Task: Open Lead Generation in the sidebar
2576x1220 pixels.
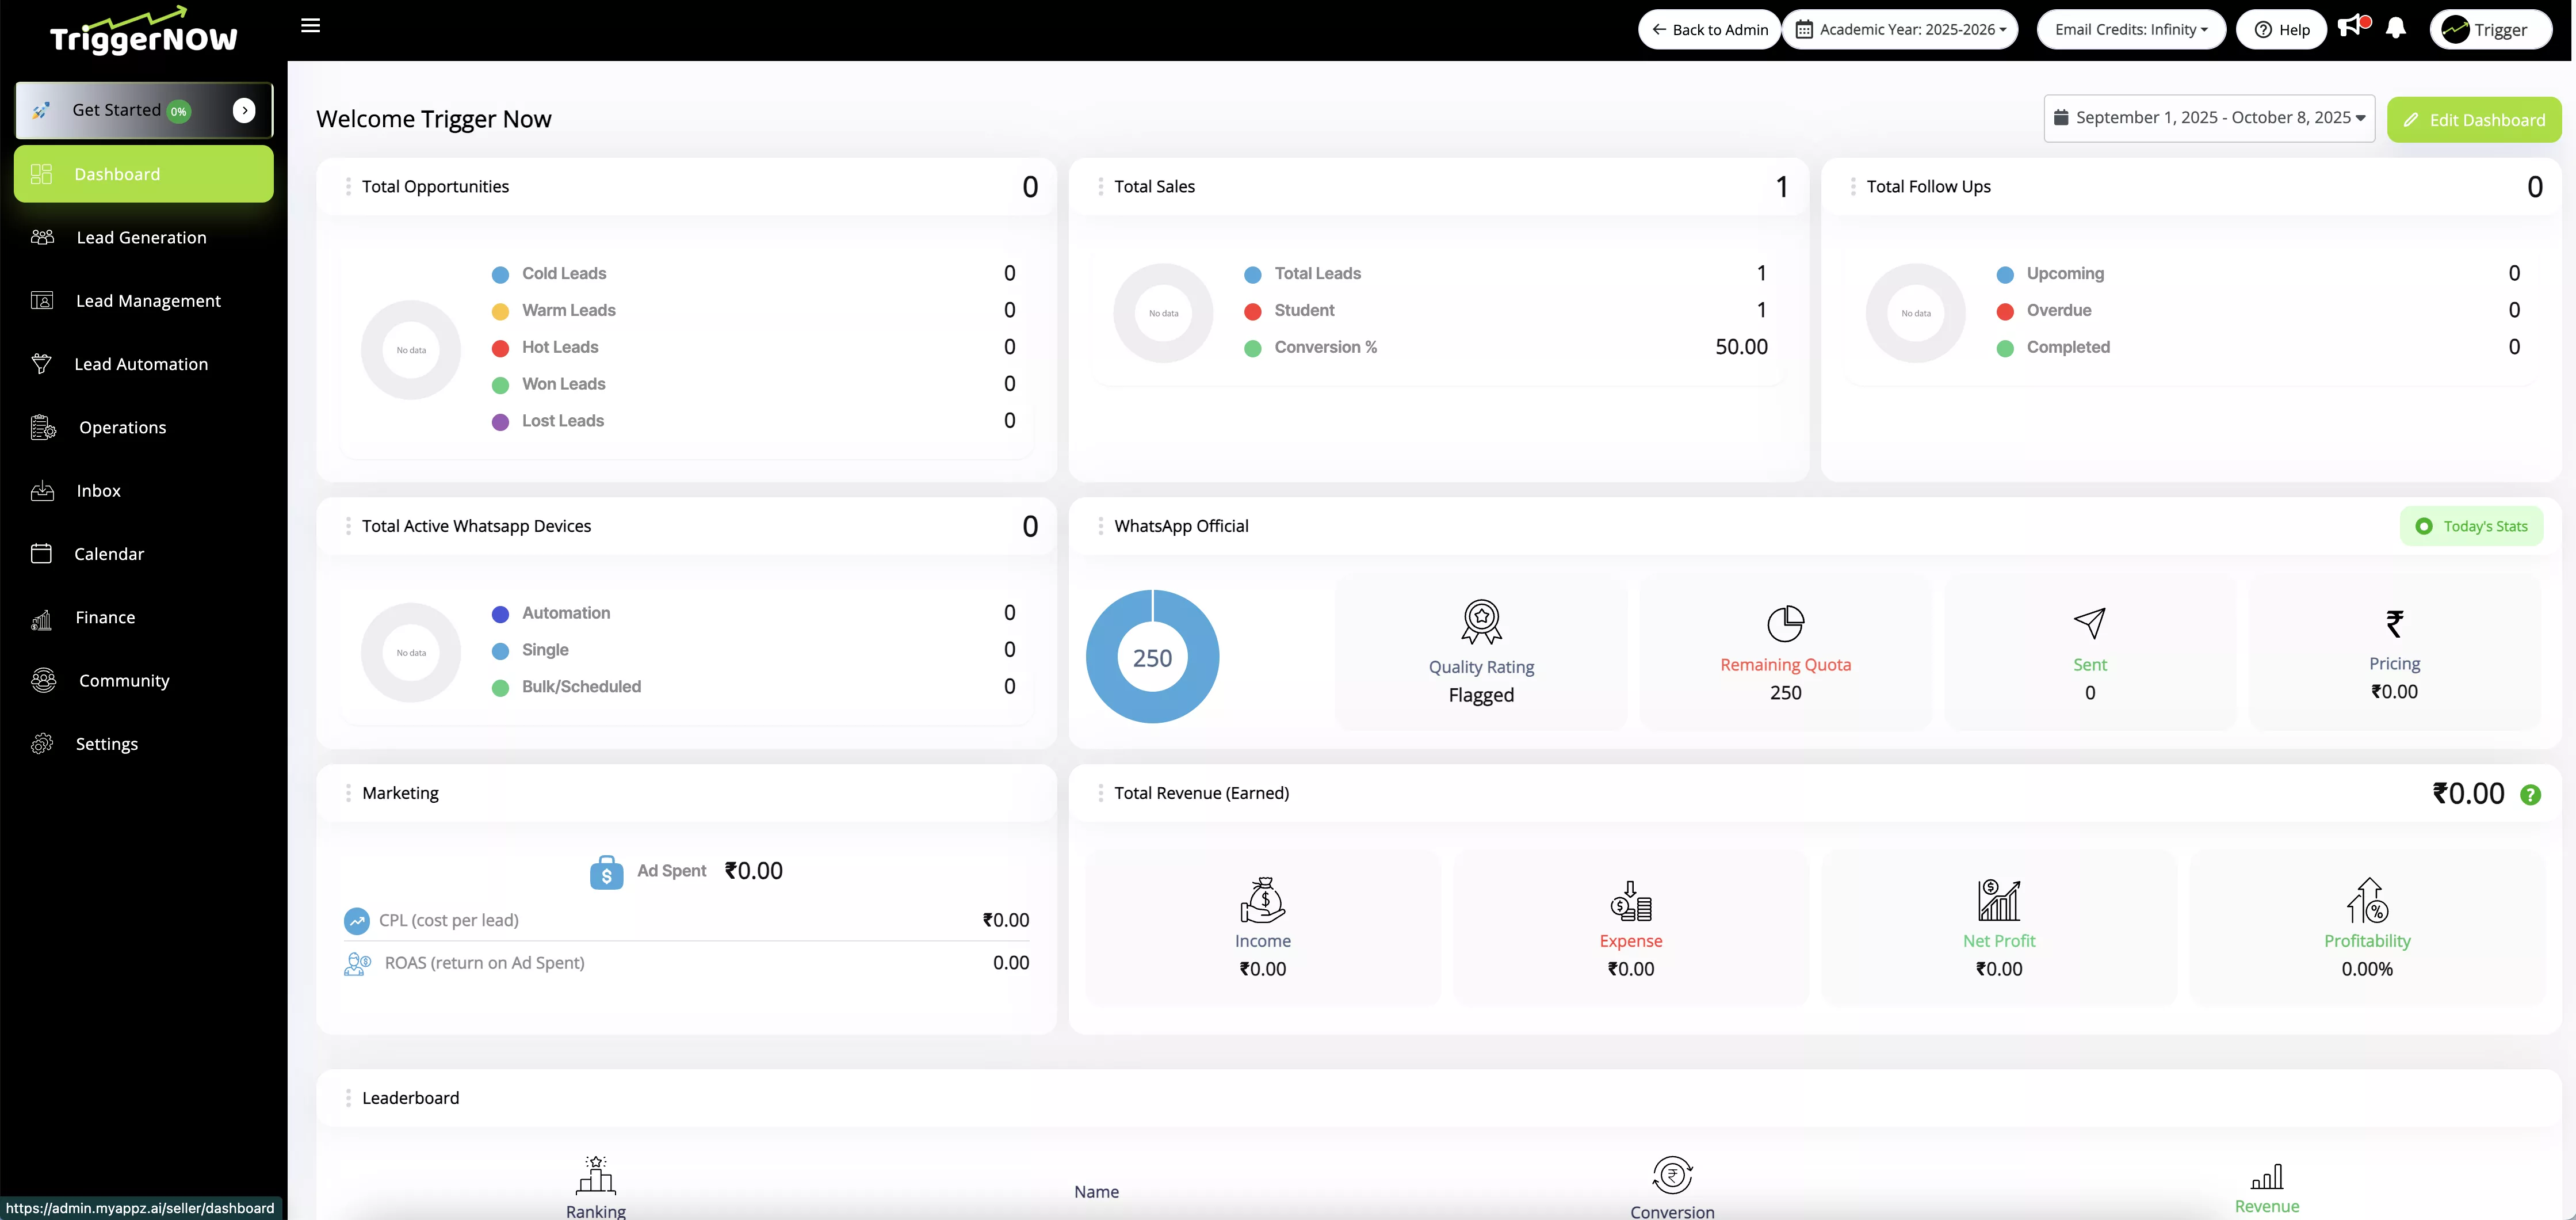Action: pos(141,238)
